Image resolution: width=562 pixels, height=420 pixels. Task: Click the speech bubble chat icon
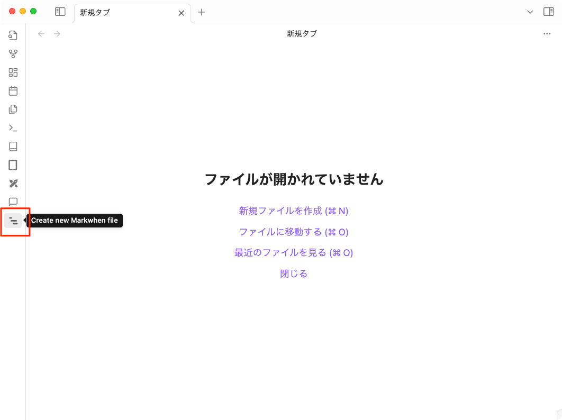tap(13, 202)
